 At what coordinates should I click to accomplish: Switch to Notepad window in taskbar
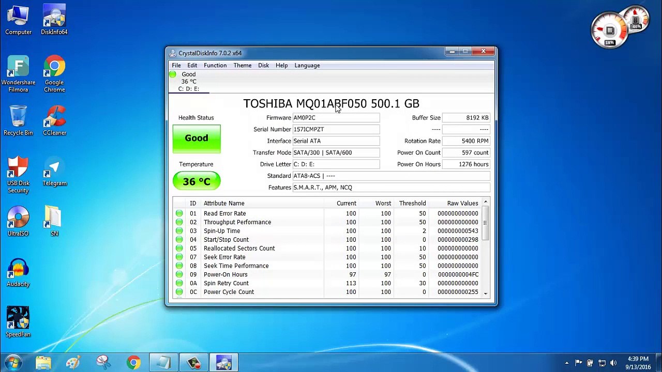coord(163,363)
